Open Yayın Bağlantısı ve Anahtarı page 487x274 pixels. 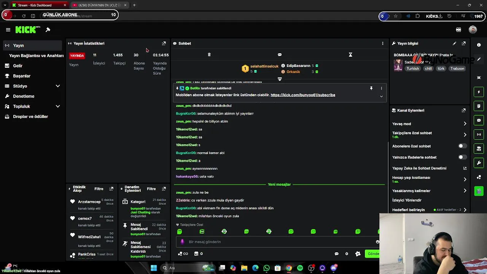(x=36, y=56)
